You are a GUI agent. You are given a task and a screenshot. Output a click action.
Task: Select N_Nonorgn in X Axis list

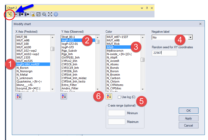[x=33, y=71]
